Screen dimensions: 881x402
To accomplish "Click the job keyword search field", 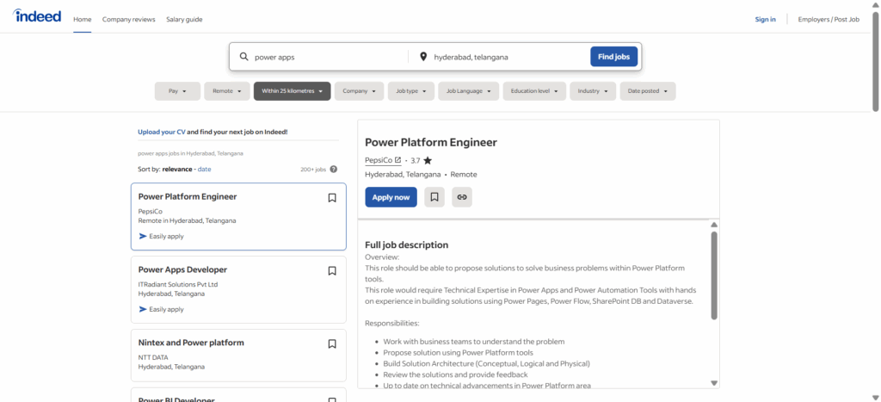I will 329,57.
